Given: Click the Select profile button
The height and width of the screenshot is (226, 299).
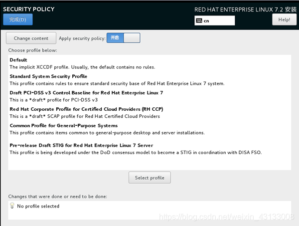Looking at the screenshot, I should click(149, 178).
